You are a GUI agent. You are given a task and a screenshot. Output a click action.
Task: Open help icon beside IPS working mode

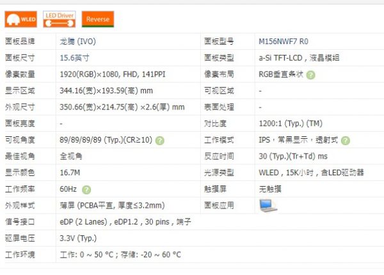346,140
